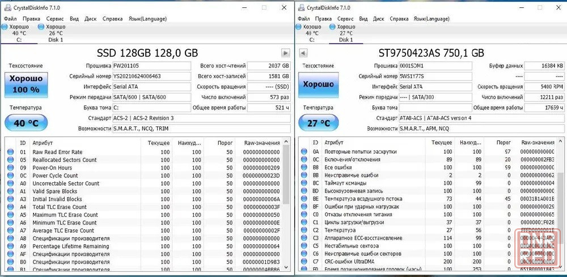The image size is (567, 277).
Task: Click status icon of Total TLC Erase Count
Action: 10,207
